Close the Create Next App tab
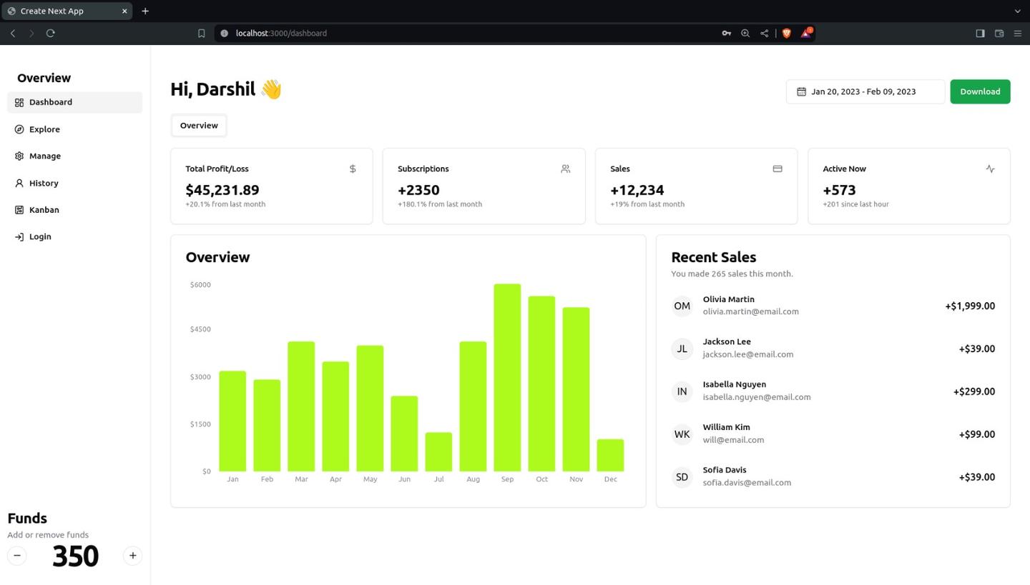This screenshot has height=585, width=1030. tap(124, 11)
